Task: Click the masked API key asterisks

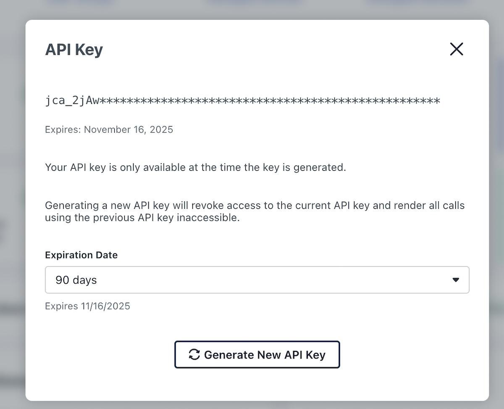Action: pyautogui.click(x=269, y=101)
